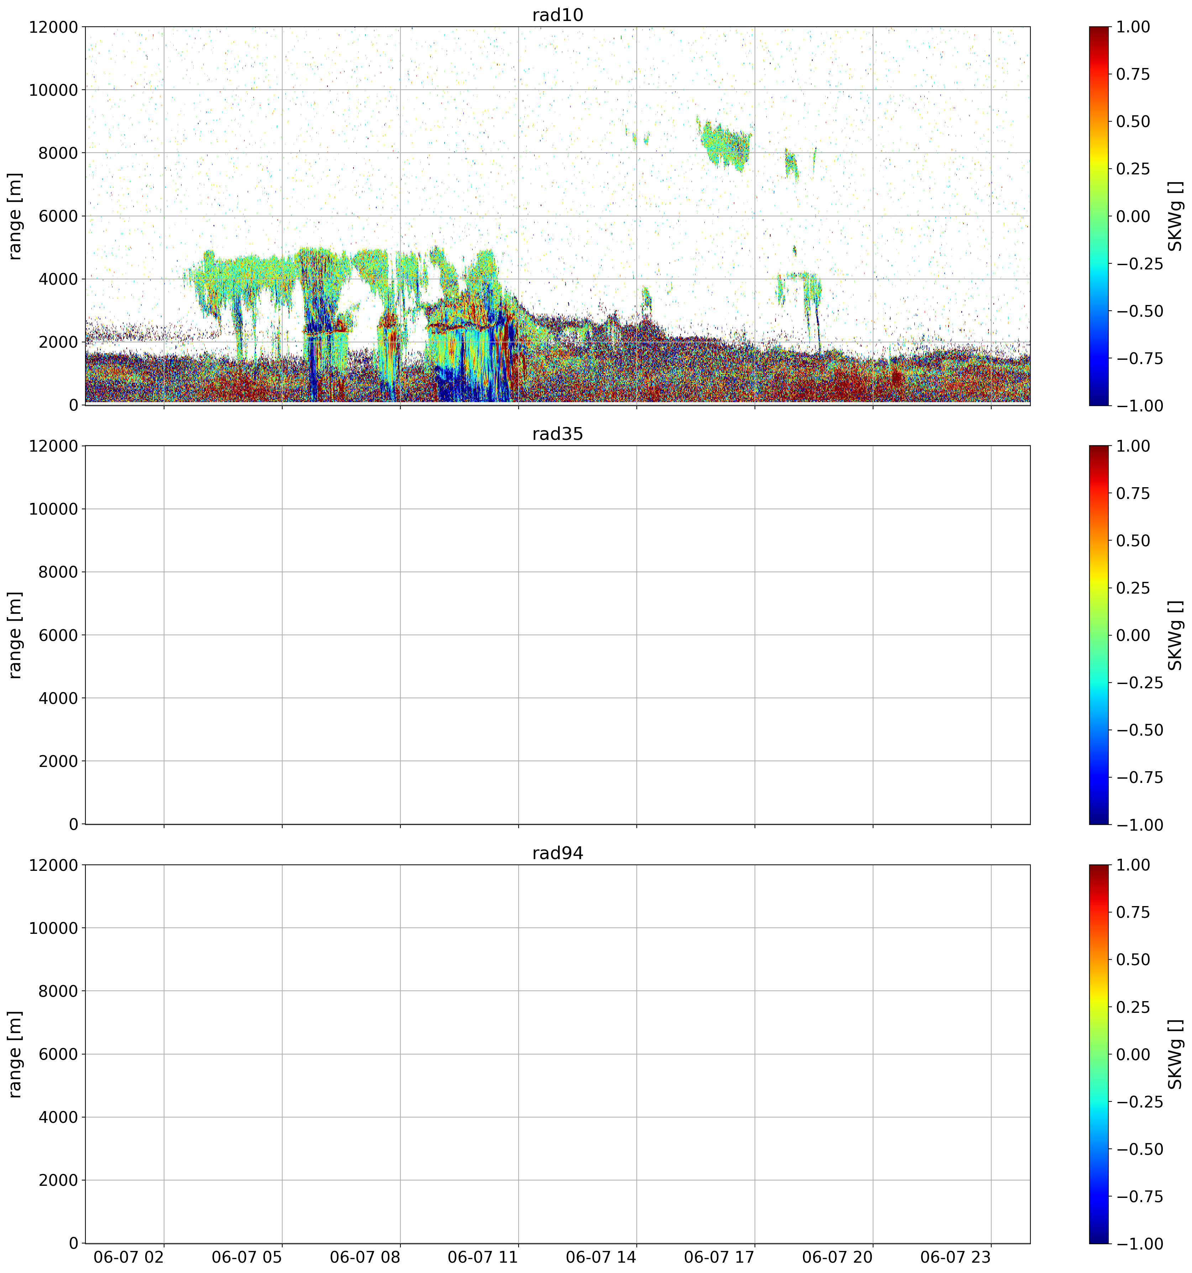
Task: Click the 1.00 tick on rad94 colorbar
Action: pos(1133,865)
